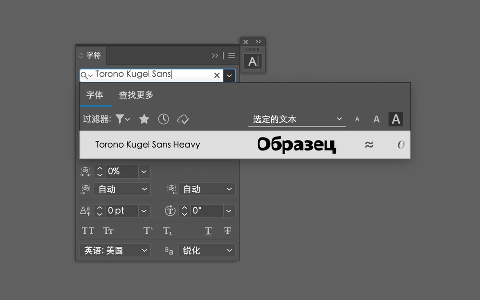480x300 pixels.
Task: Open the tsume 0% value dropdown
Action: [144, 172]
